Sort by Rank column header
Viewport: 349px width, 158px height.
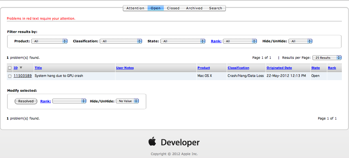coord(332,68)
